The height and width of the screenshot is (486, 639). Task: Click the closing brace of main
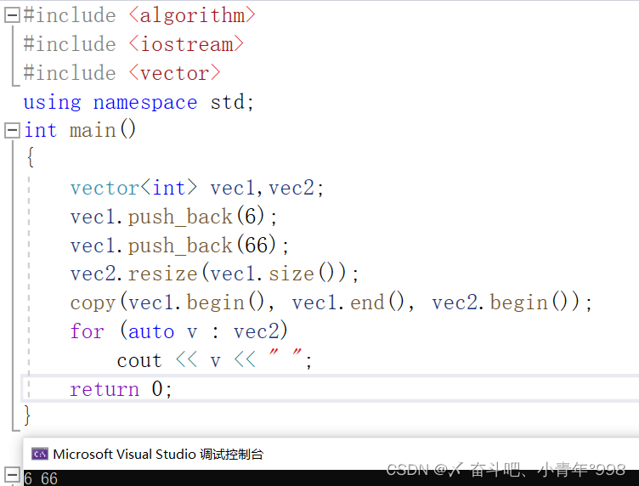[27, 415]
